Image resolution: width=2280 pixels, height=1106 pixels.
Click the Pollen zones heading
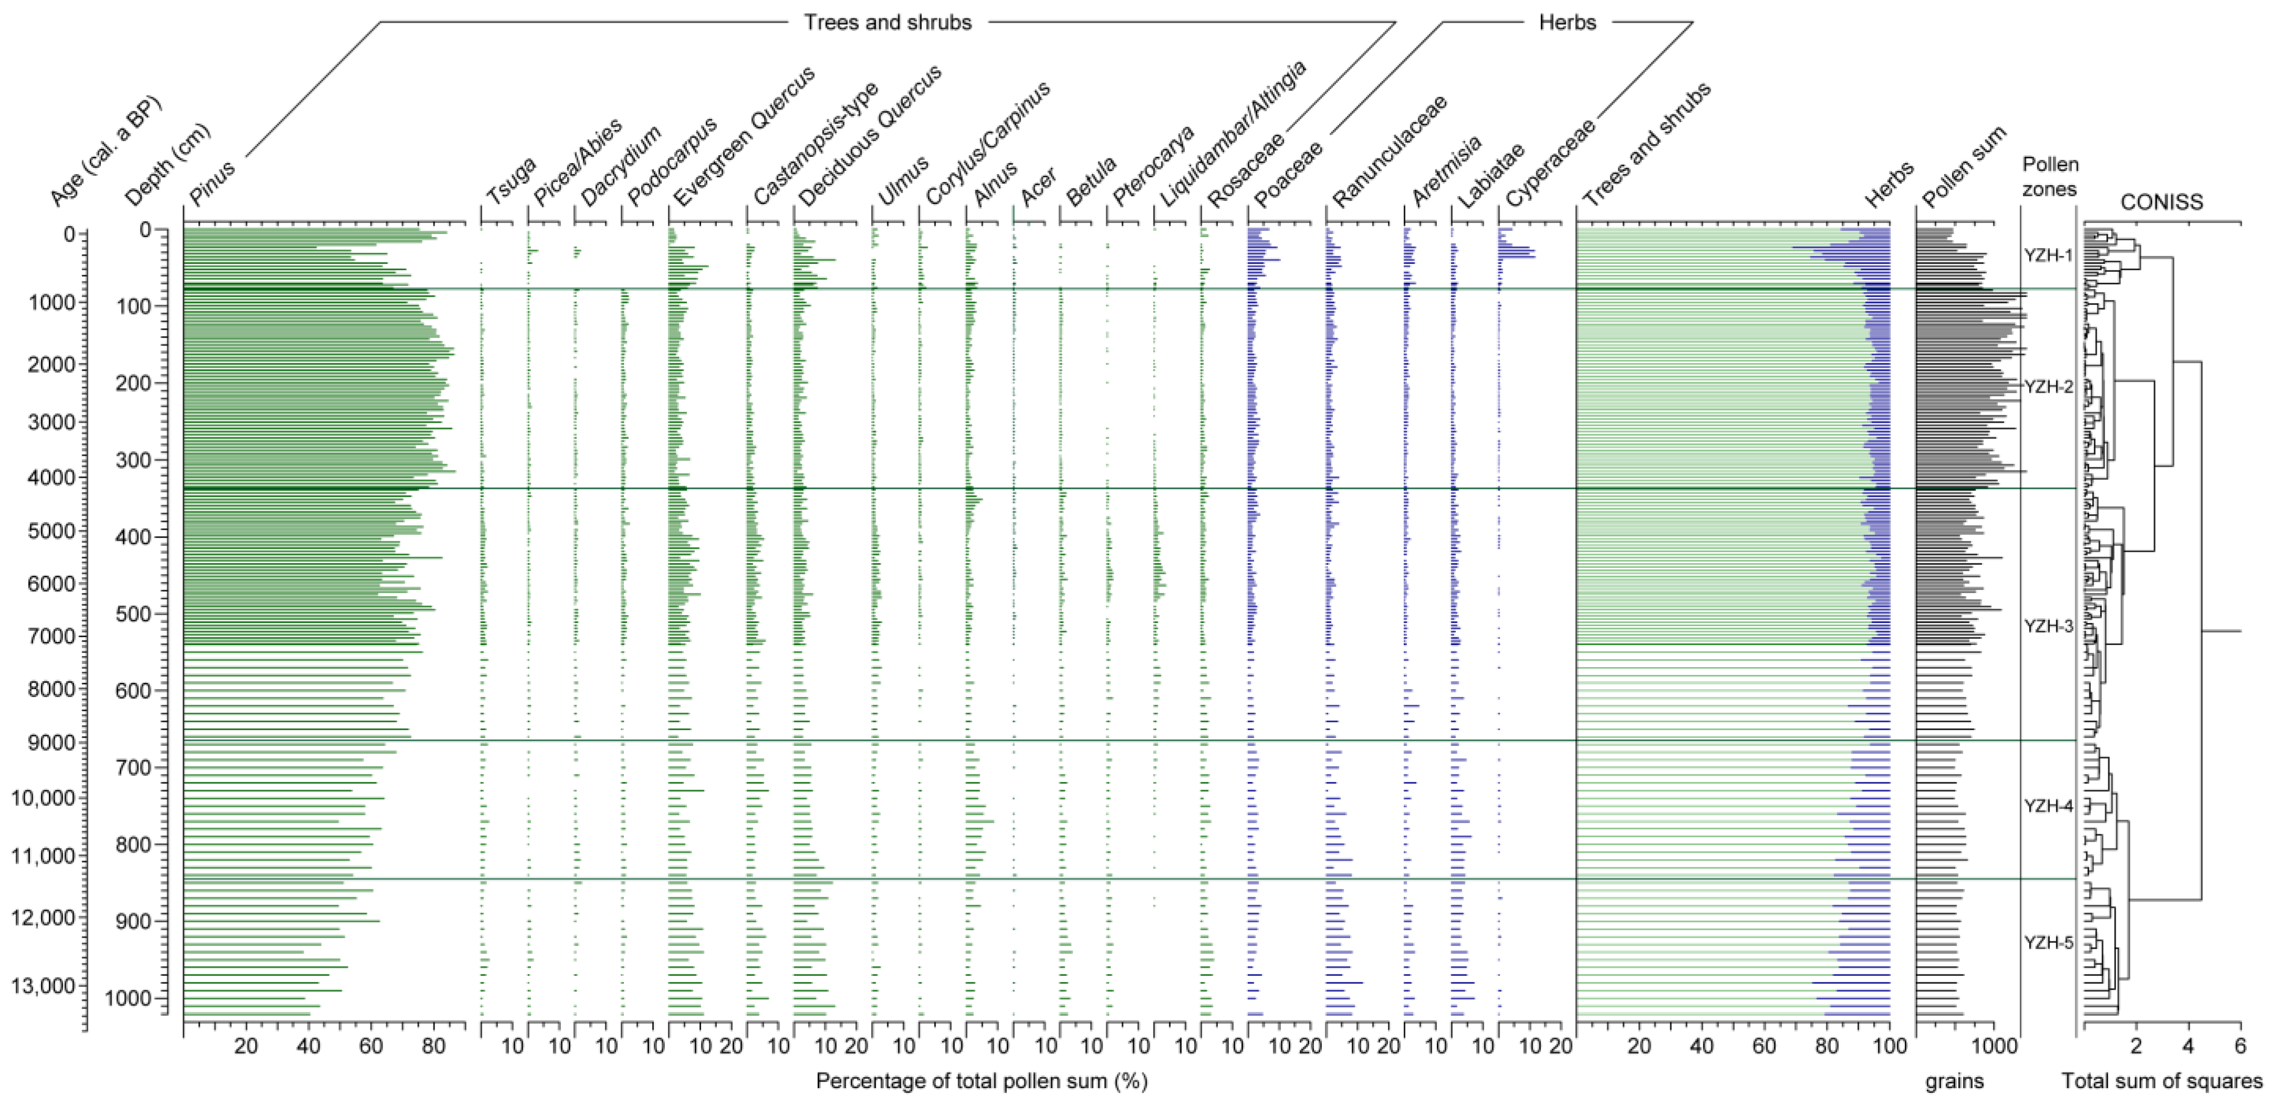tap(2050, 176)
